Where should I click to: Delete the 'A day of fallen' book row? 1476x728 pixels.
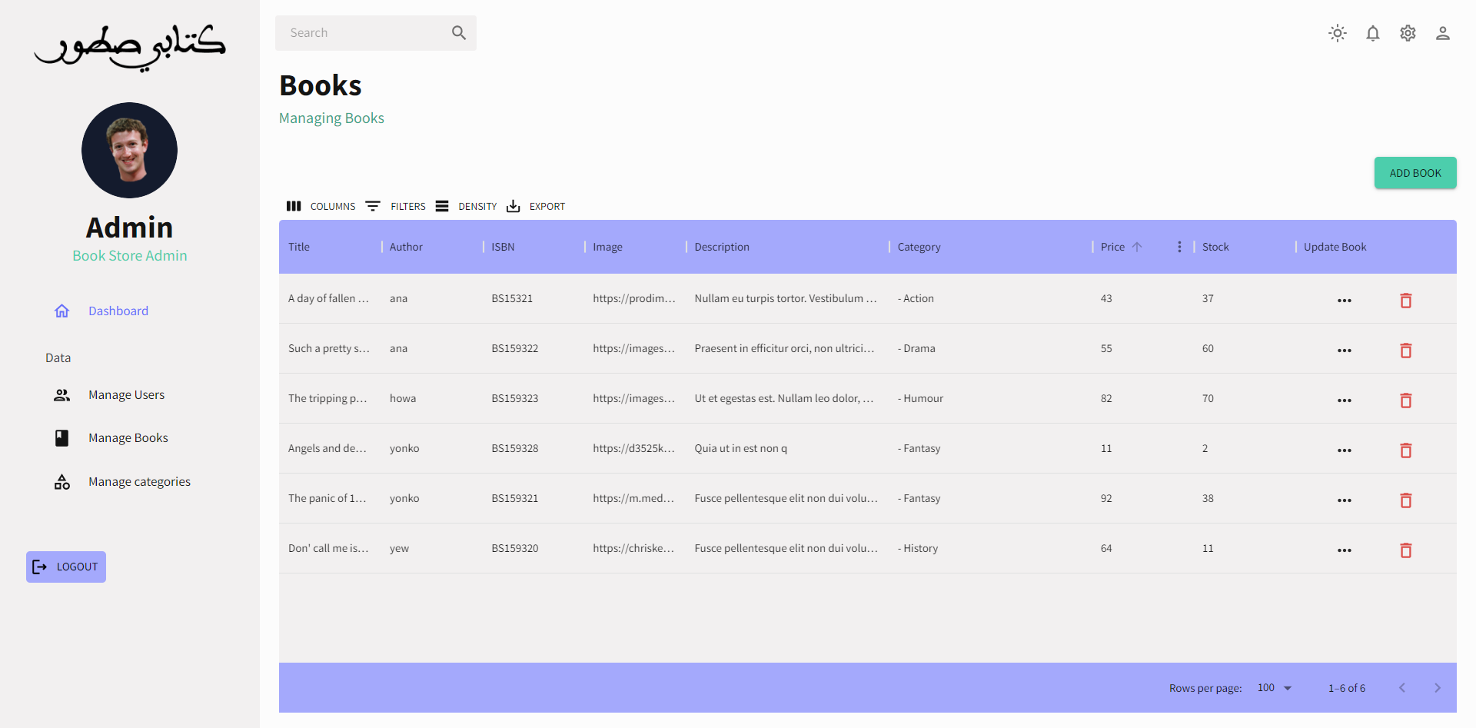pos(1406,301)
